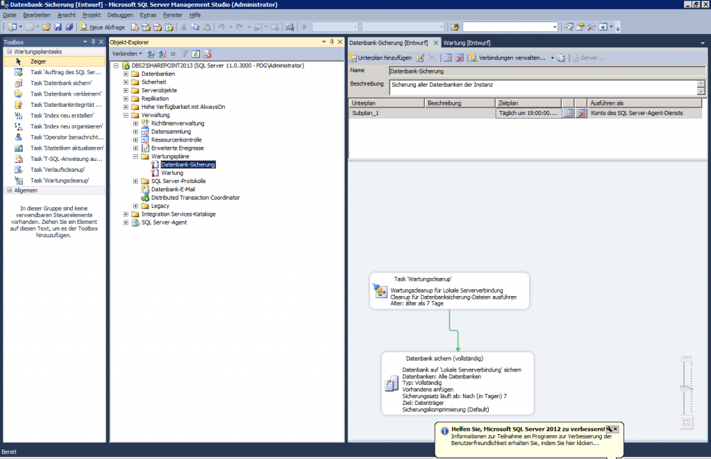Select Task 'Operator benachrichtigen' in Toolbox
Image resolution: width=711 pixels, height=459 pixels.
(x=54, y=137)
